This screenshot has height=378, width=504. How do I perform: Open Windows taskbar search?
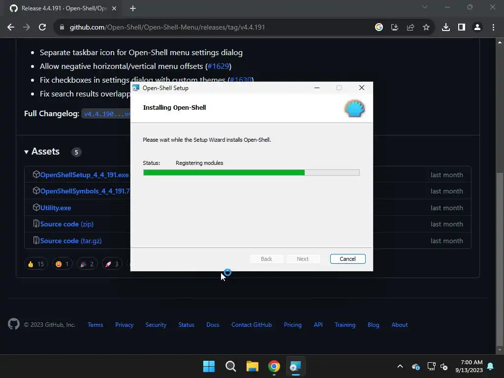[231, 366]
